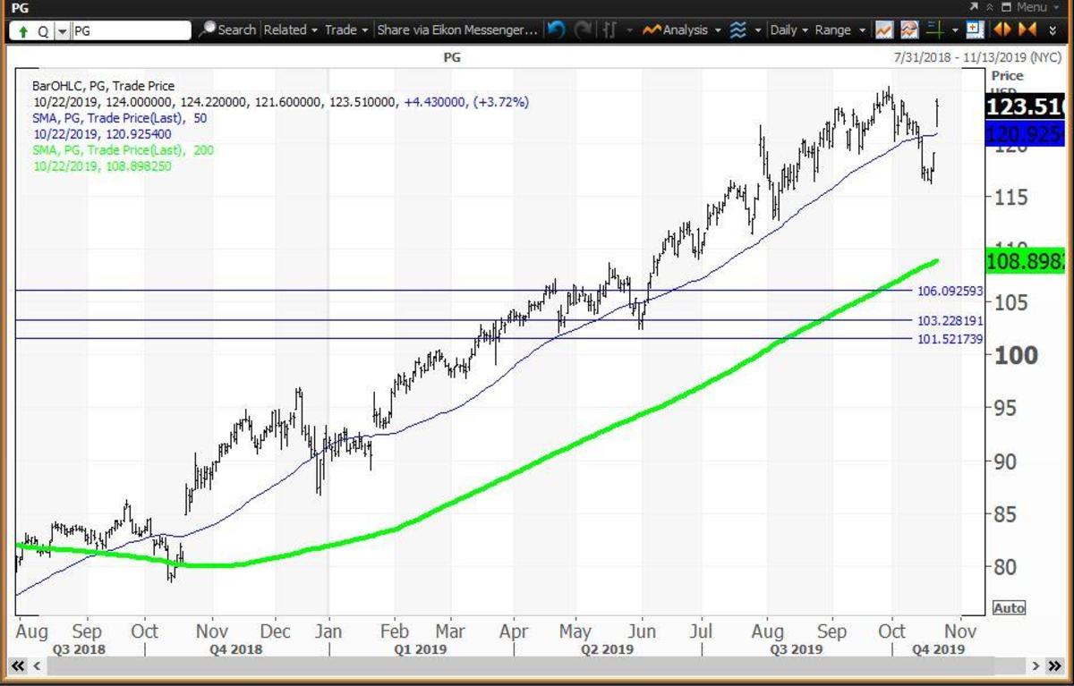Screen dimensions: 1074x686
Task: Click the Search magnifier icon
Action: (x=207, y=30)
